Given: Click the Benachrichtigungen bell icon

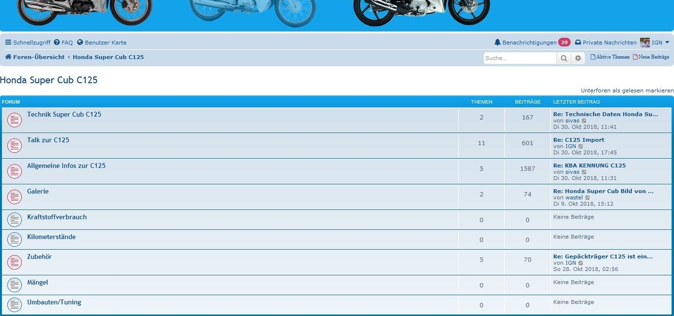Looking at the screenshot, I should 497,43.
